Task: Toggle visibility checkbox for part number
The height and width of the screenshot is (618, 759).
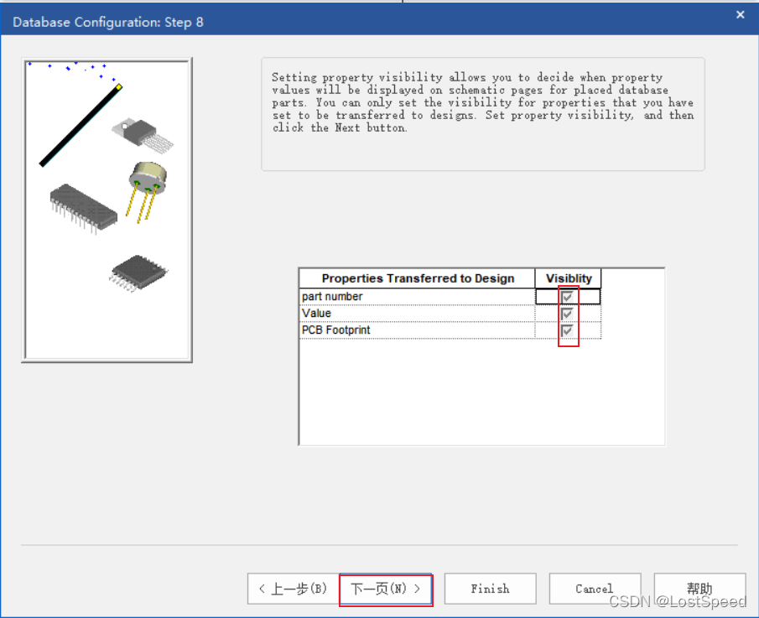Action: click(568, 297)
